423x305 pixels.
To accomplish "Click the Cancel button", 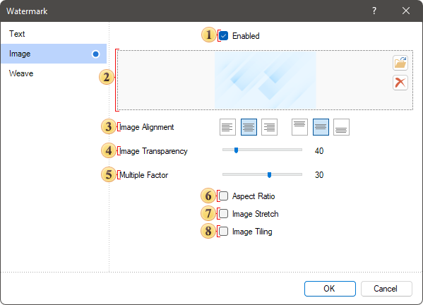I will (x=386, y=289).
